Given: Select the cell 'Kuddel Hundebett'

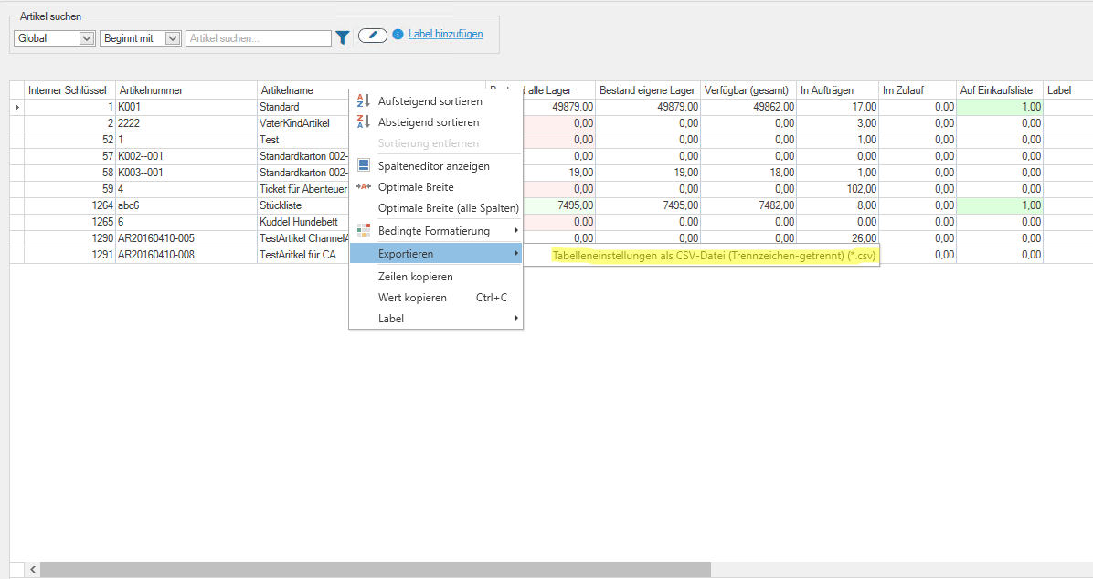Looking at the screenshot, I should pyautogui.click(x=302, y=222).
